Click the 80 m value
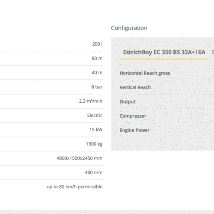Screen dimensions: 214x214 coord(97,58)
